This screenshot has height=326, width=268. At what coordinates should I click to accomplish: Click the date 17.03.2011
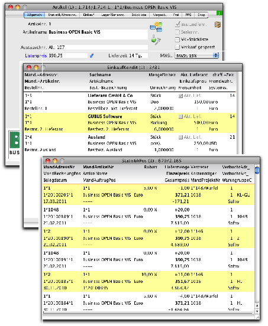[55, 201]
